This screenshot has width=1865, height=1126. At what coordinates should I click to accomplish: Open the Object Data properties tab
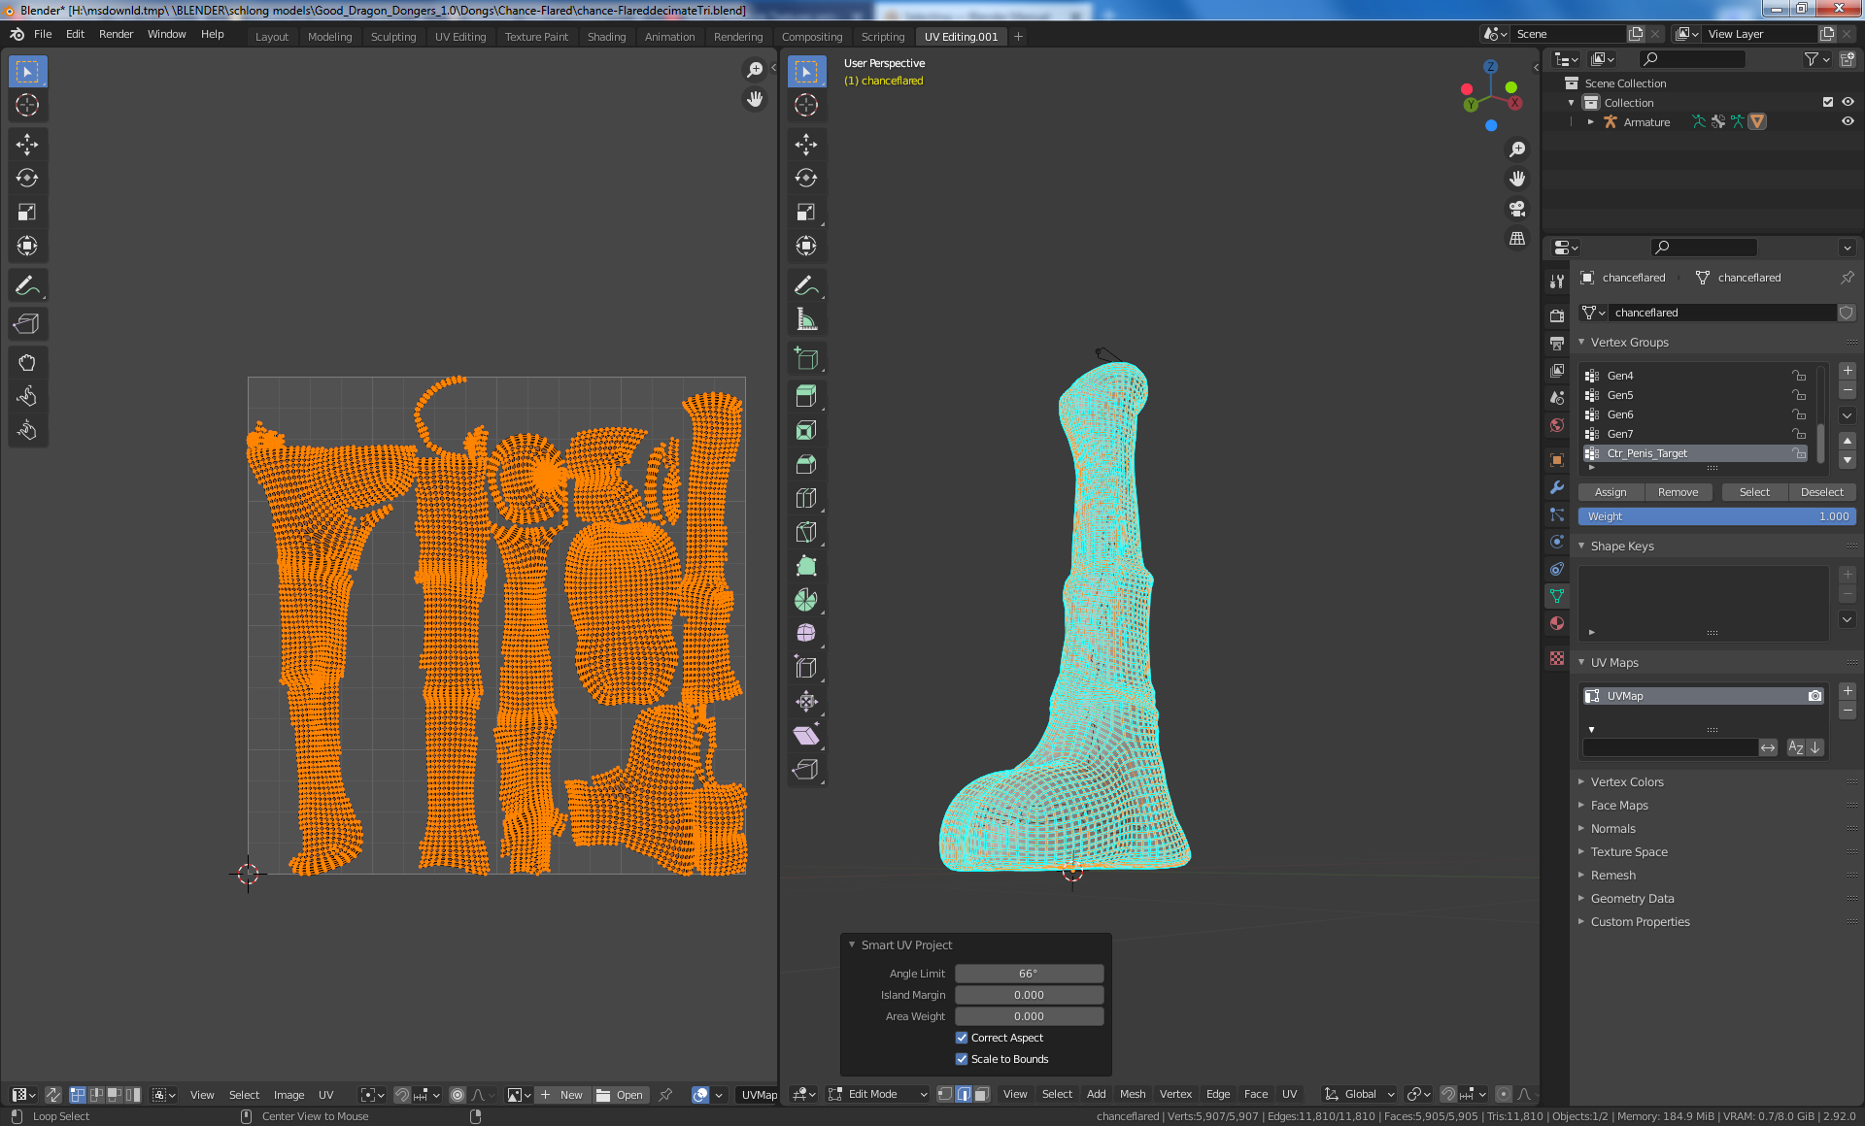point(1557,596)
